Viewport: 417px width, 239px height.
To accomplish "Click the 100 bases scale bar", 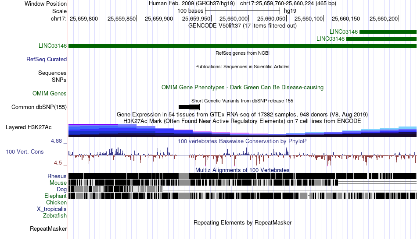I will point(243,11).
